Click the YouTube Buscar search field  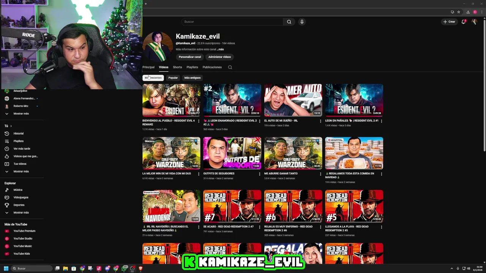pos(232,22)
